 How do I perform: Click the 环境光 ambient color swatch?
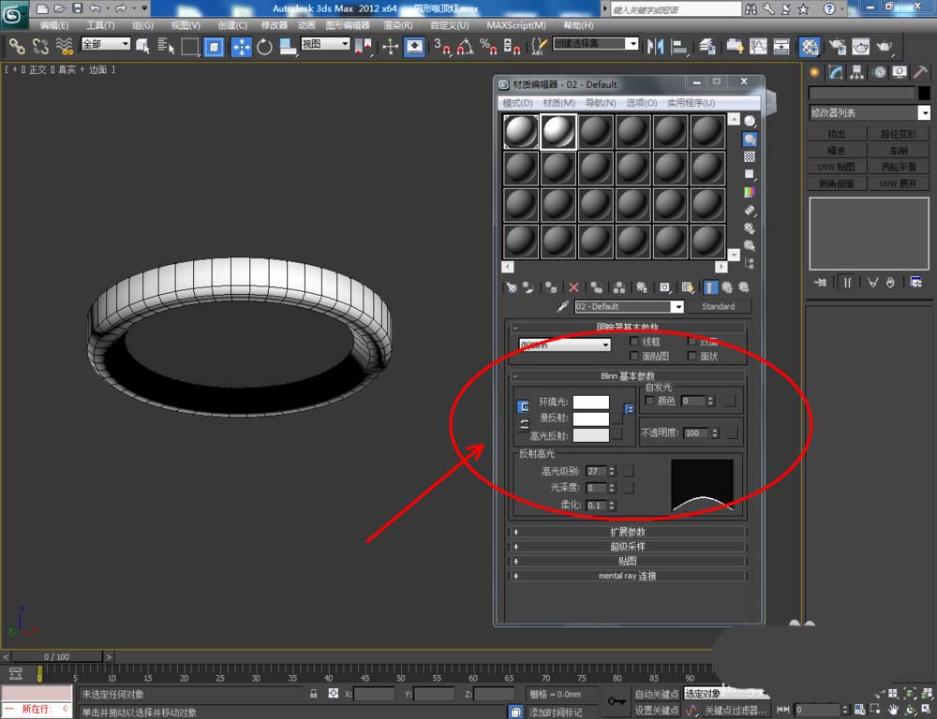(x=590, y=402)
